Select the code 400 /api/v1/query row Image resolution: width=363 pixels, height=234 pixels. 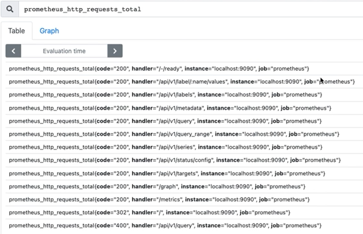pos(165,225)
